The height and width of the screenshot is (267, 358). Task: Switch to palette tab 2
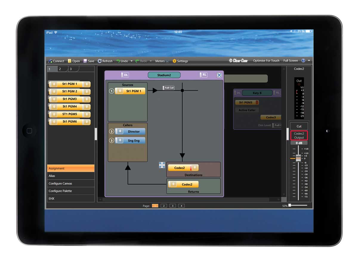click(60, 69)
